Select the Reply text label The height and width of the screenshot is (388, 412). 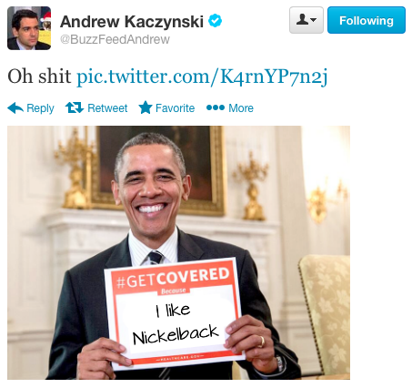pyautogui.click(x=40, y=108)
